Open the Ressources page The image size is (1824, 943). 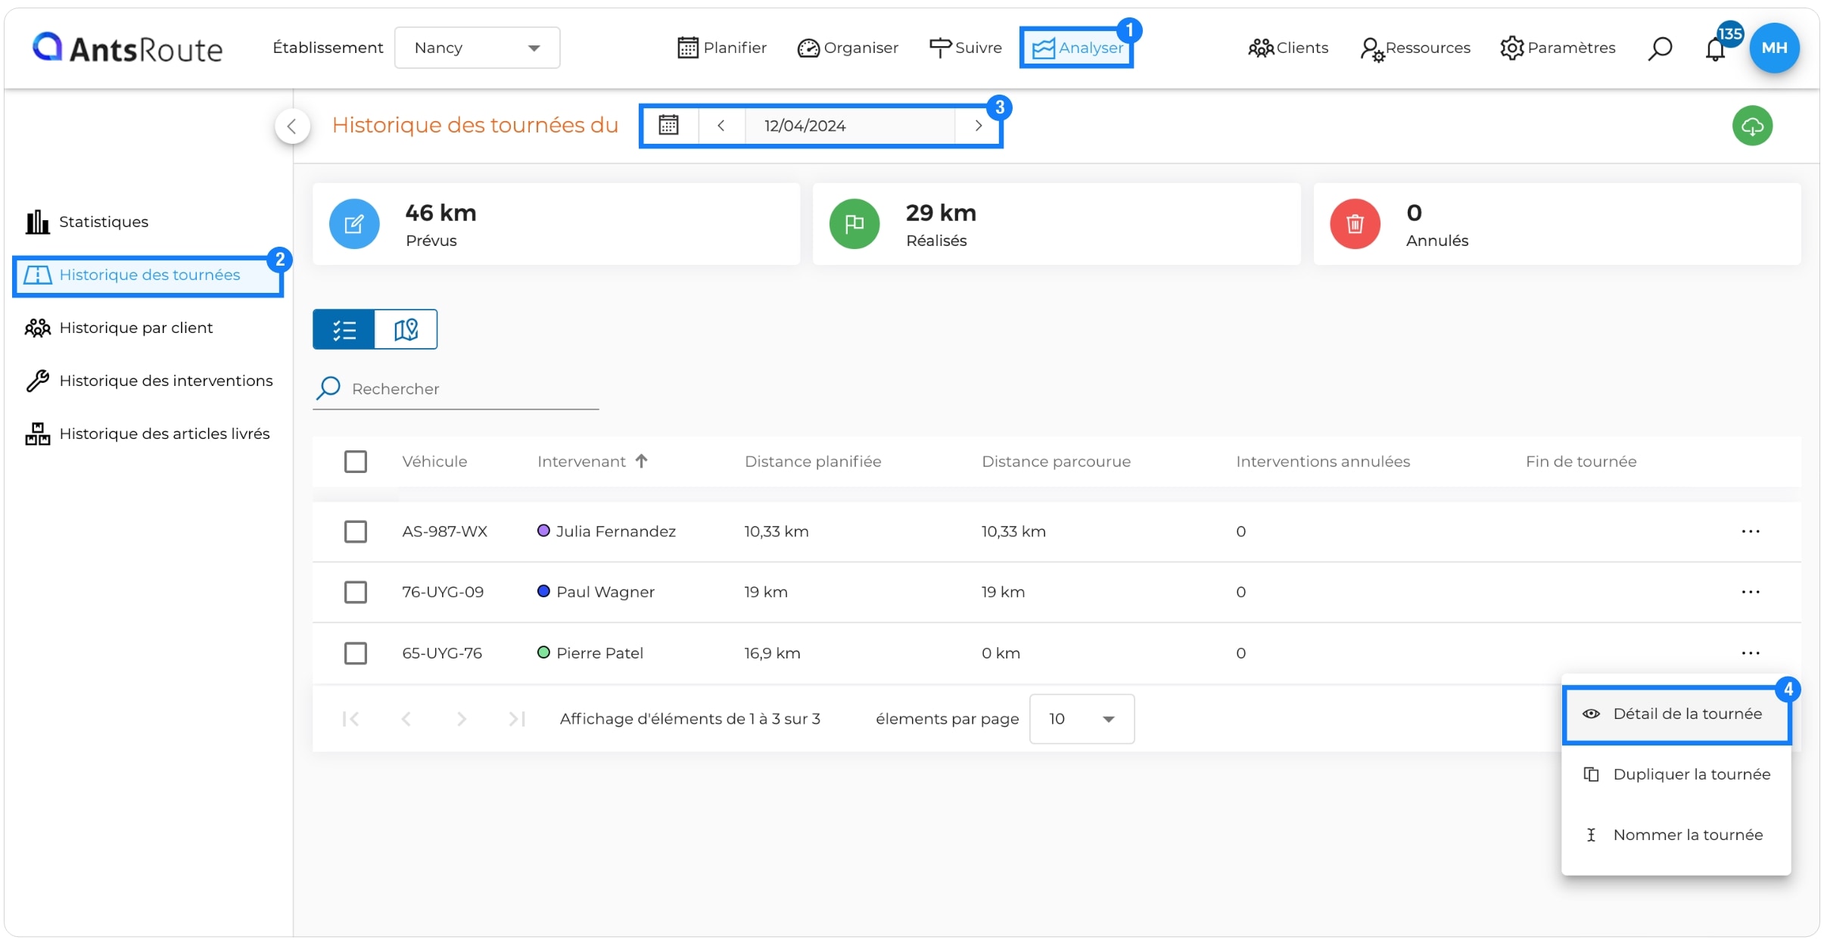(1415, 48)
